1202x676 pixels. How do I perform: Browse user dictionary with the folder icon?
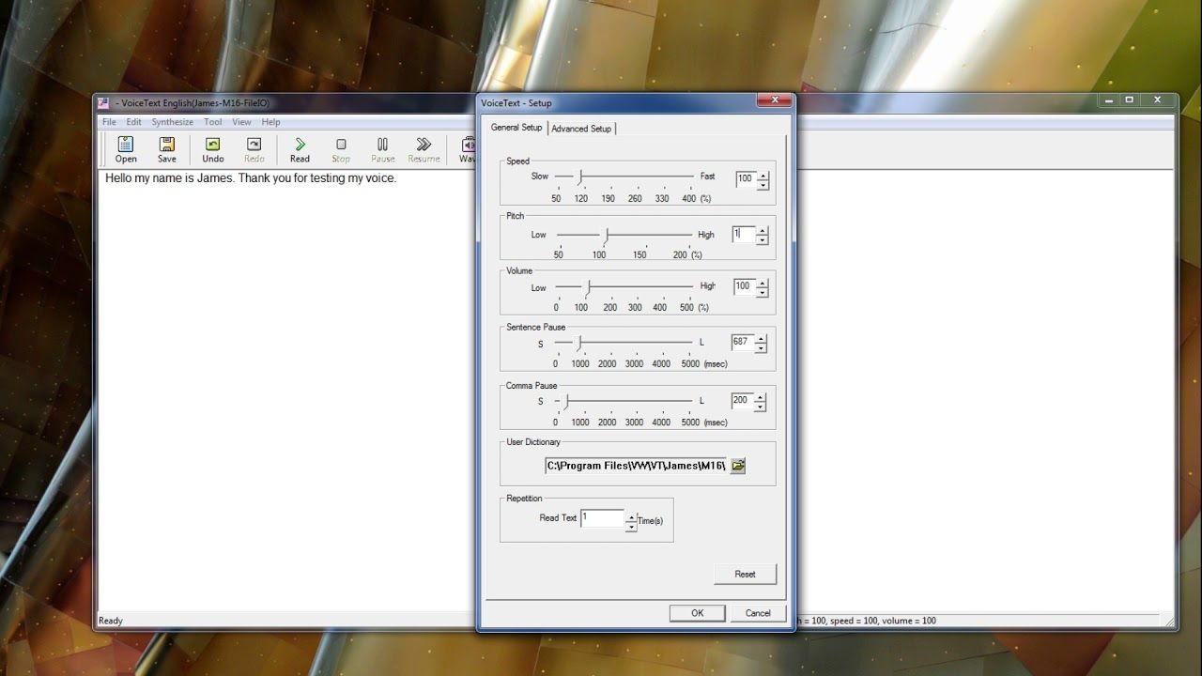[x=738, y=466]
